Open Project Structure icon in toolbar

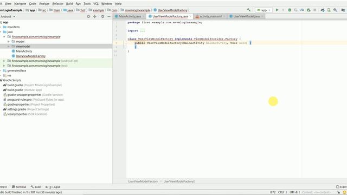(x=343, y=10)
